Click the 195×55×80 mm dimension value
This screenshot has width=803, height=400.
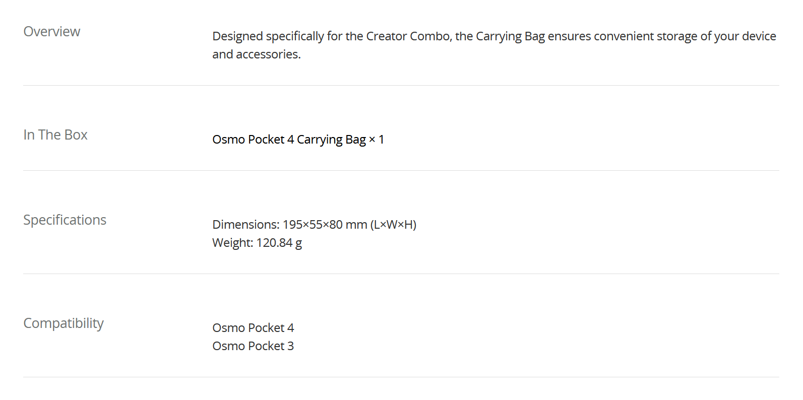coord(325,225)
